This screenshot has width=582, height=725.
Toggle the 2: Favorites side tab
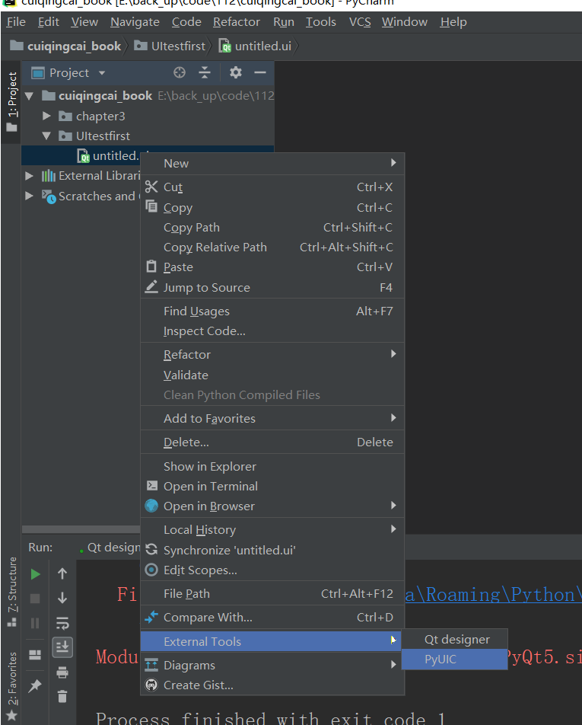(x=12, y=685)
